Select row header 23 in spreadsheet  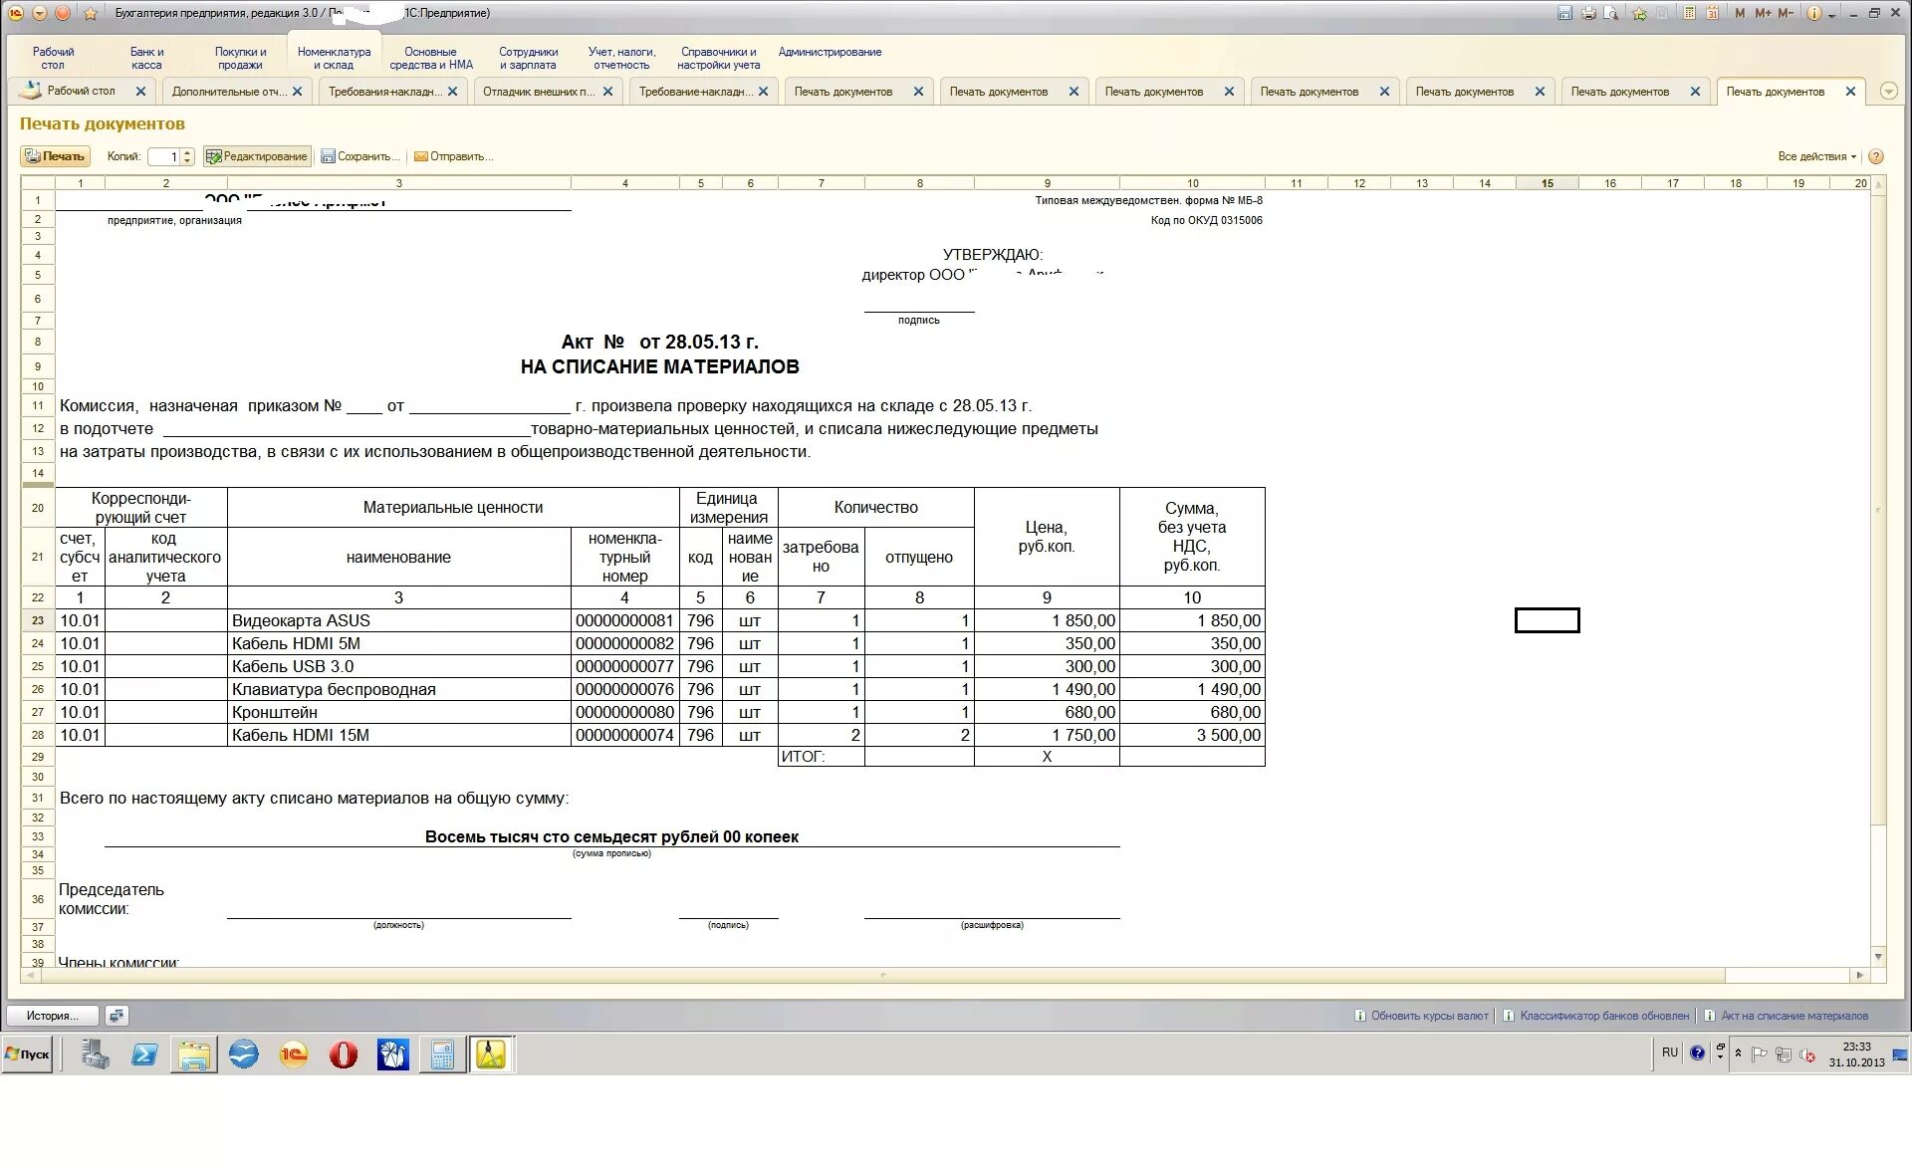tap(38, 620)
